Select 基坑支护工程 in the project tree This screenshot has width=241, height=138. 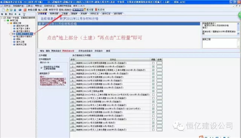22,26
